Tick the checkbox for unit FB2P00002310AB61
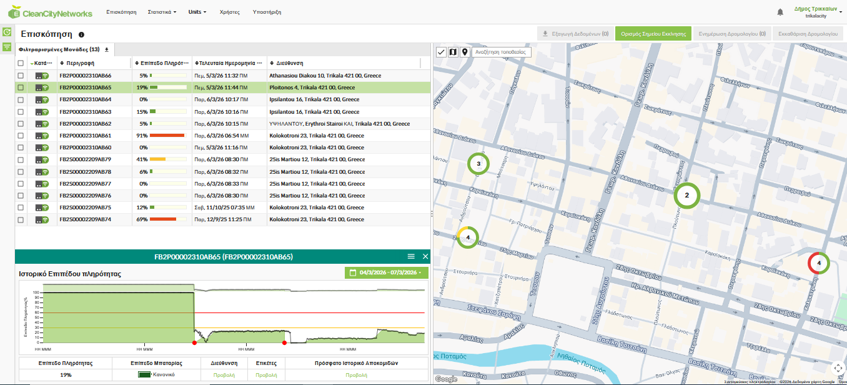The height and width of the screenshot is (385, 847). 21,136
